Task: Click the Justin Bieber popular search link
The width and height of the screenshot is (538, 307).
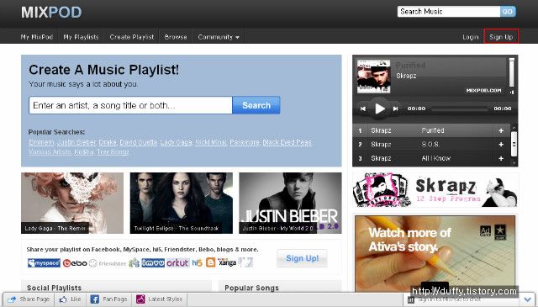Action: click(76, 142)
